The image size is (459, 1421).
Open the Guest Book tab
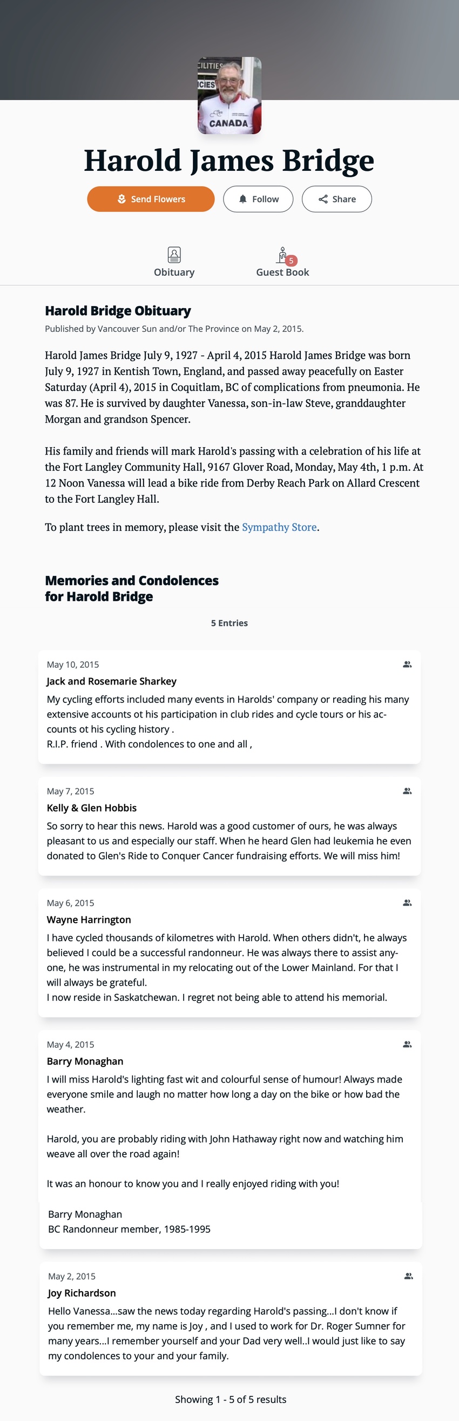click(x=282, y=262)
